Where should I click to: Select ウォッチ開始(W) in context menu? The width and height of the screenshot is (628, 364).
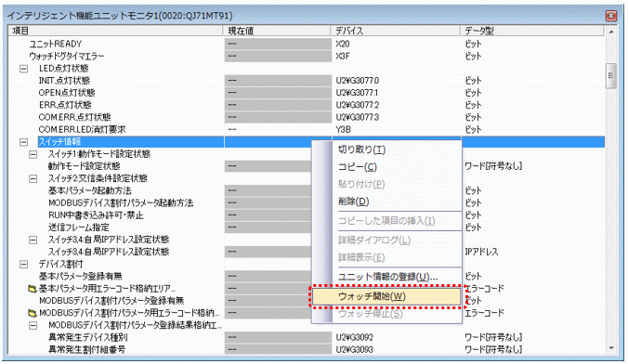386,297
